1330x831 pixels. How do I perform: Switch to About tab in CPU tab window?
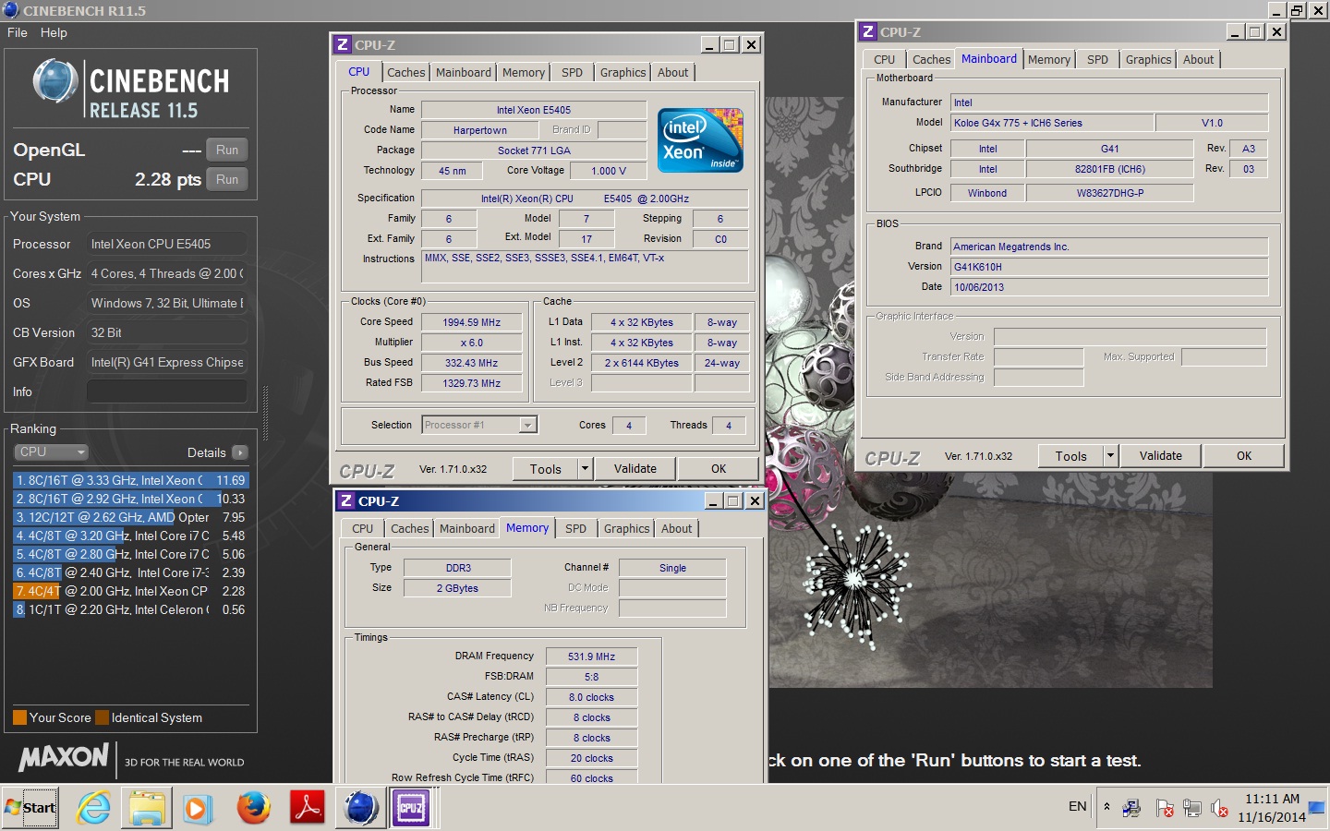(672, 73)
